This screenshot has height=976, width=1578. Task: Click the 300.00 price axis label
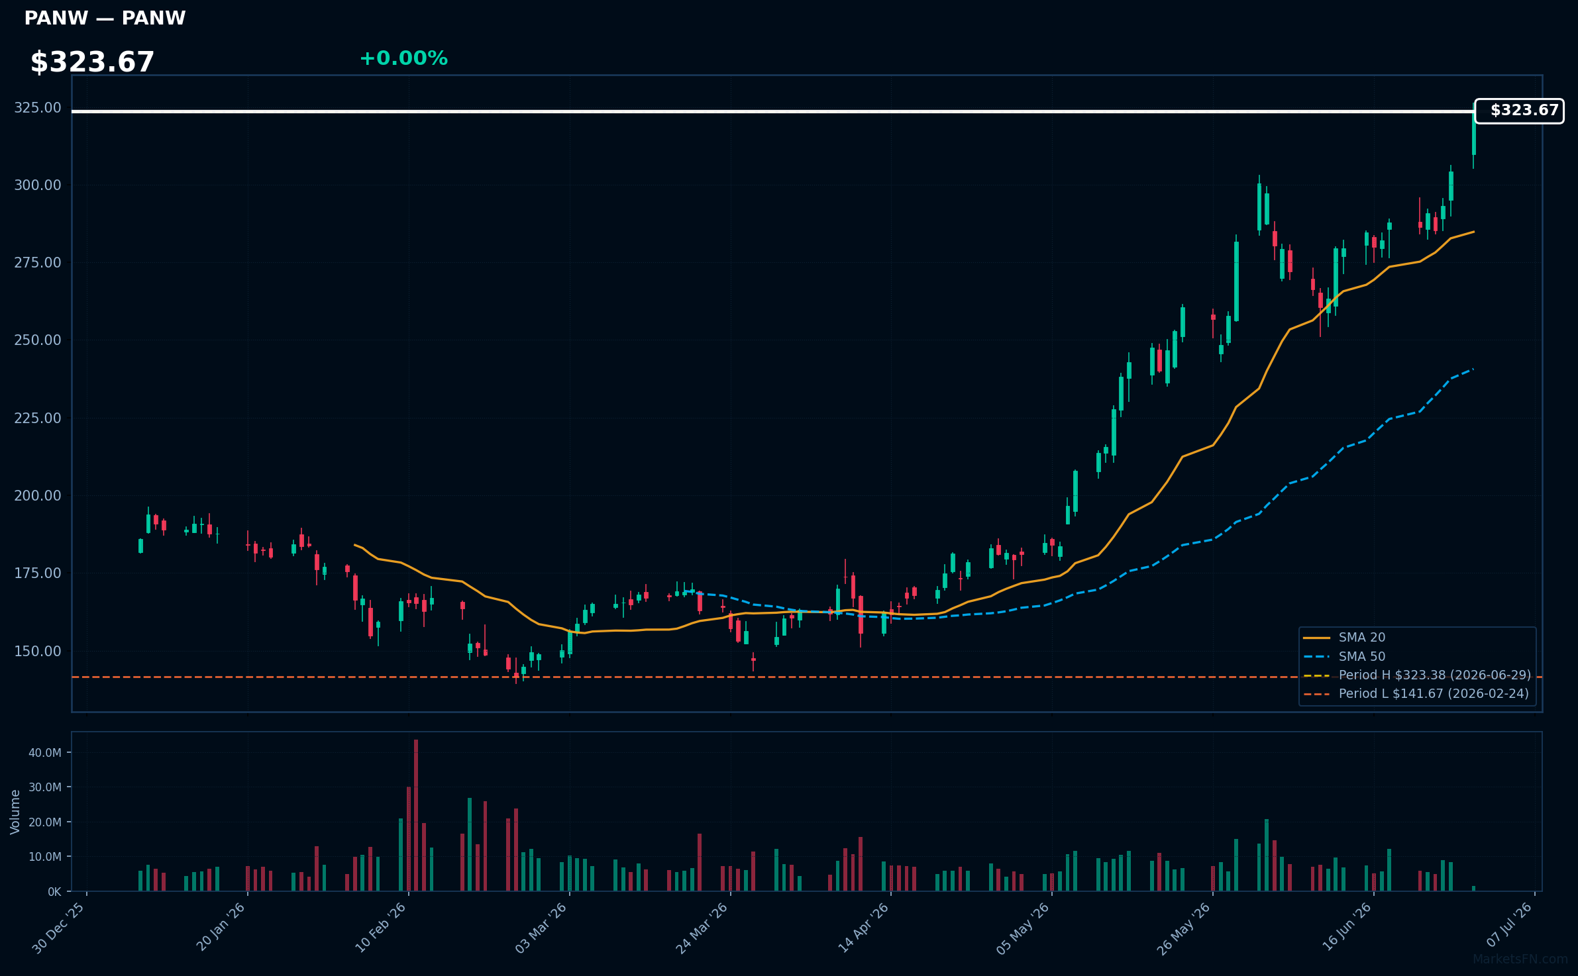click(38, 185)
